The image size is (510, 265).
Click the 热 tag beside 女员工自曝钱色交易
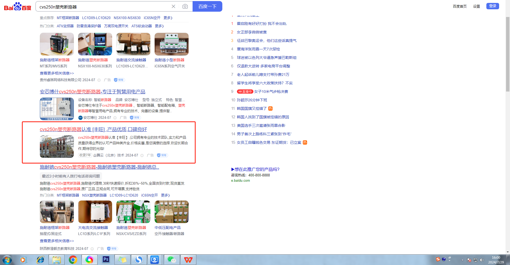(305, 142)
